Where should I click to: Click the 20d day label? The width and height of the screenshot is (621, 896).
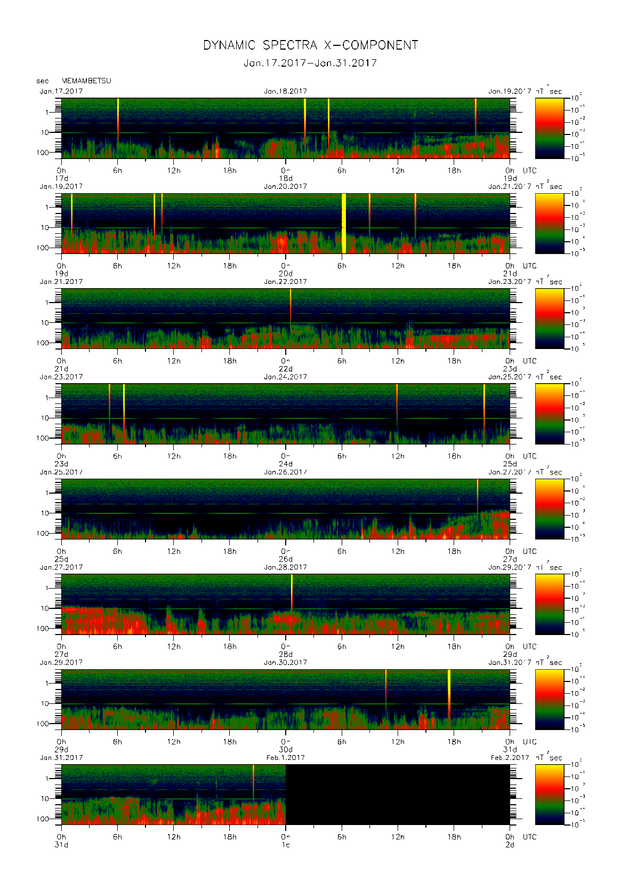(286, 273)
